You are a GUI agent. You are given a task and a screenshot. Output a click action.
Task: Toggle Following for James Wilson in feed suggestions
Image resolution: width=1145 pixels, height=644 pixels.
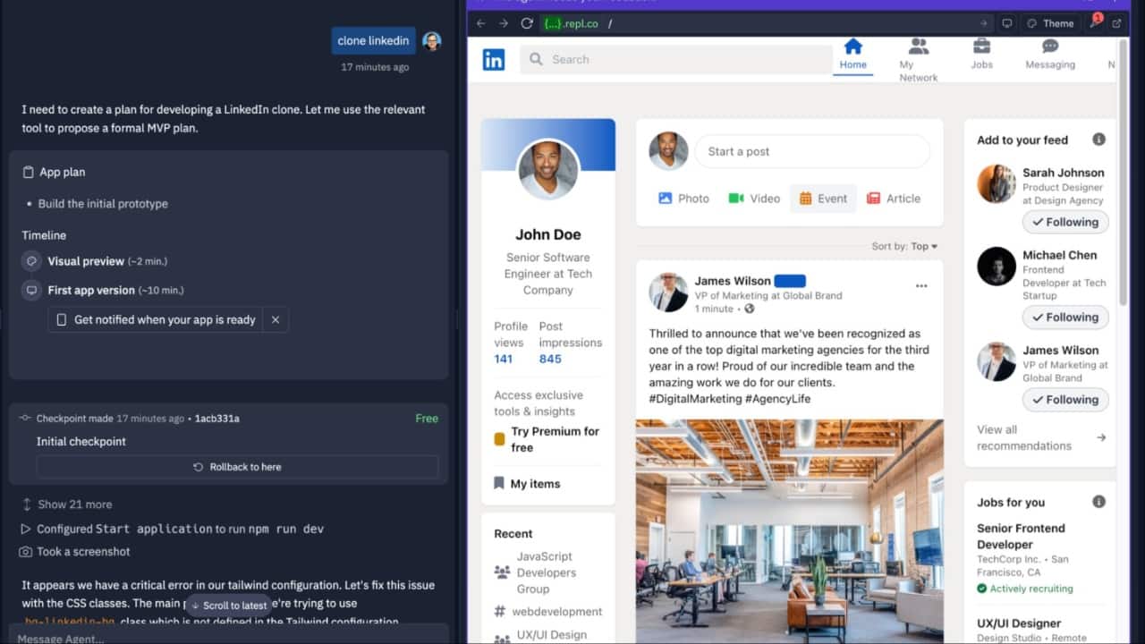point(1065,399)
